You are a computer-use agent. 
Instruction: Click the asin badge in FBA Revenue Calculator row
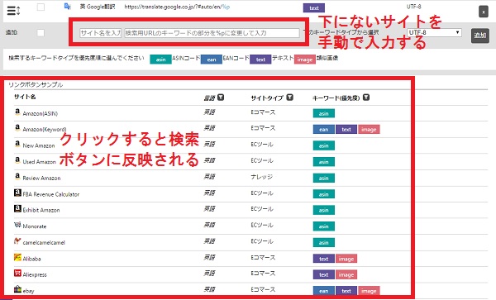(323, 194)
